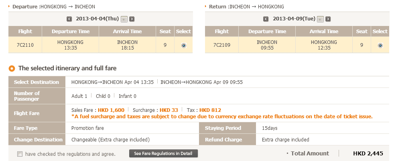This screenshot has height=161, width=396.
Task: Open the departure date calendar picker
Action: click(x=124, y=19)
